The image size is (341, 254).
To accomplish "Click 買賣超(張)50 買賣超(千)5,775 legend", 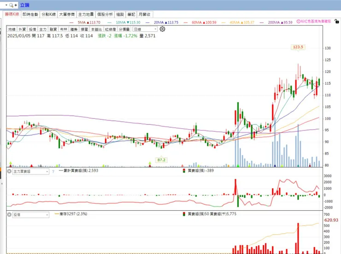I will [210, 214].
